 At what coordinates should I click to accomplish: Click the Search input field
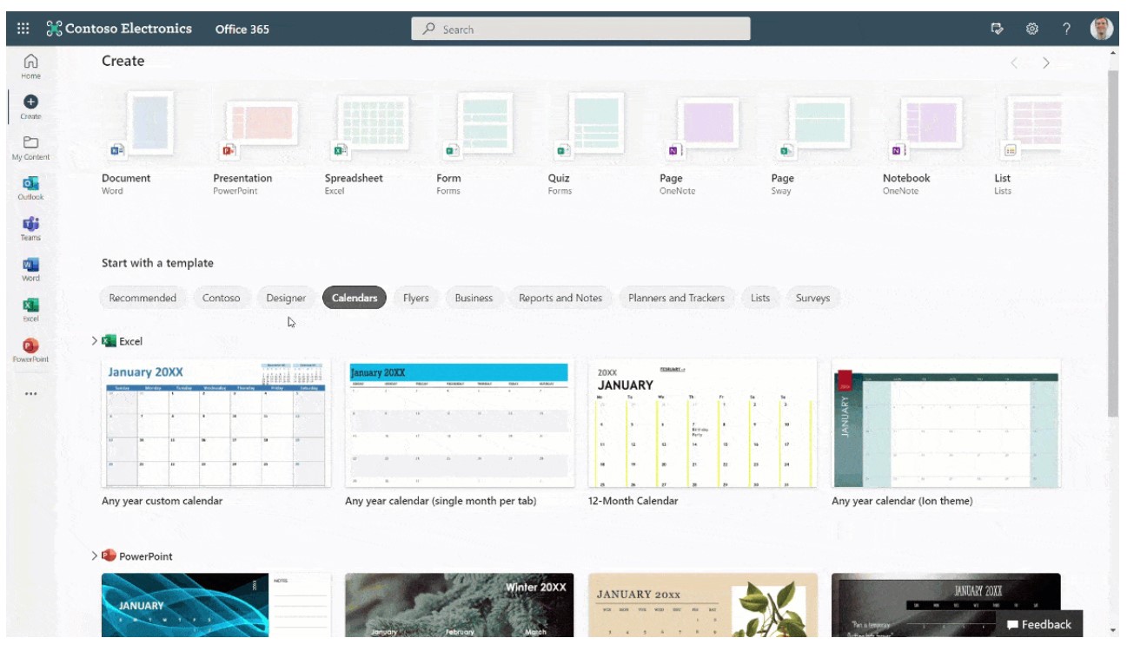pyautogui.click(x=580, y=29)
